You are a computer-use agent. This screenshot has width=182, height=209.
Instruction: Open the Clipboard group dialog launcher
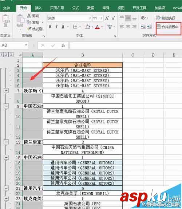44,36
